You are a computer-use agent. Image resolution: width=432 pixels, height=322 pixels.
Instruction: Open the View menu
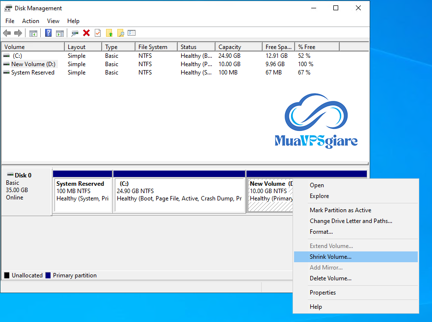tap(53, 21)
